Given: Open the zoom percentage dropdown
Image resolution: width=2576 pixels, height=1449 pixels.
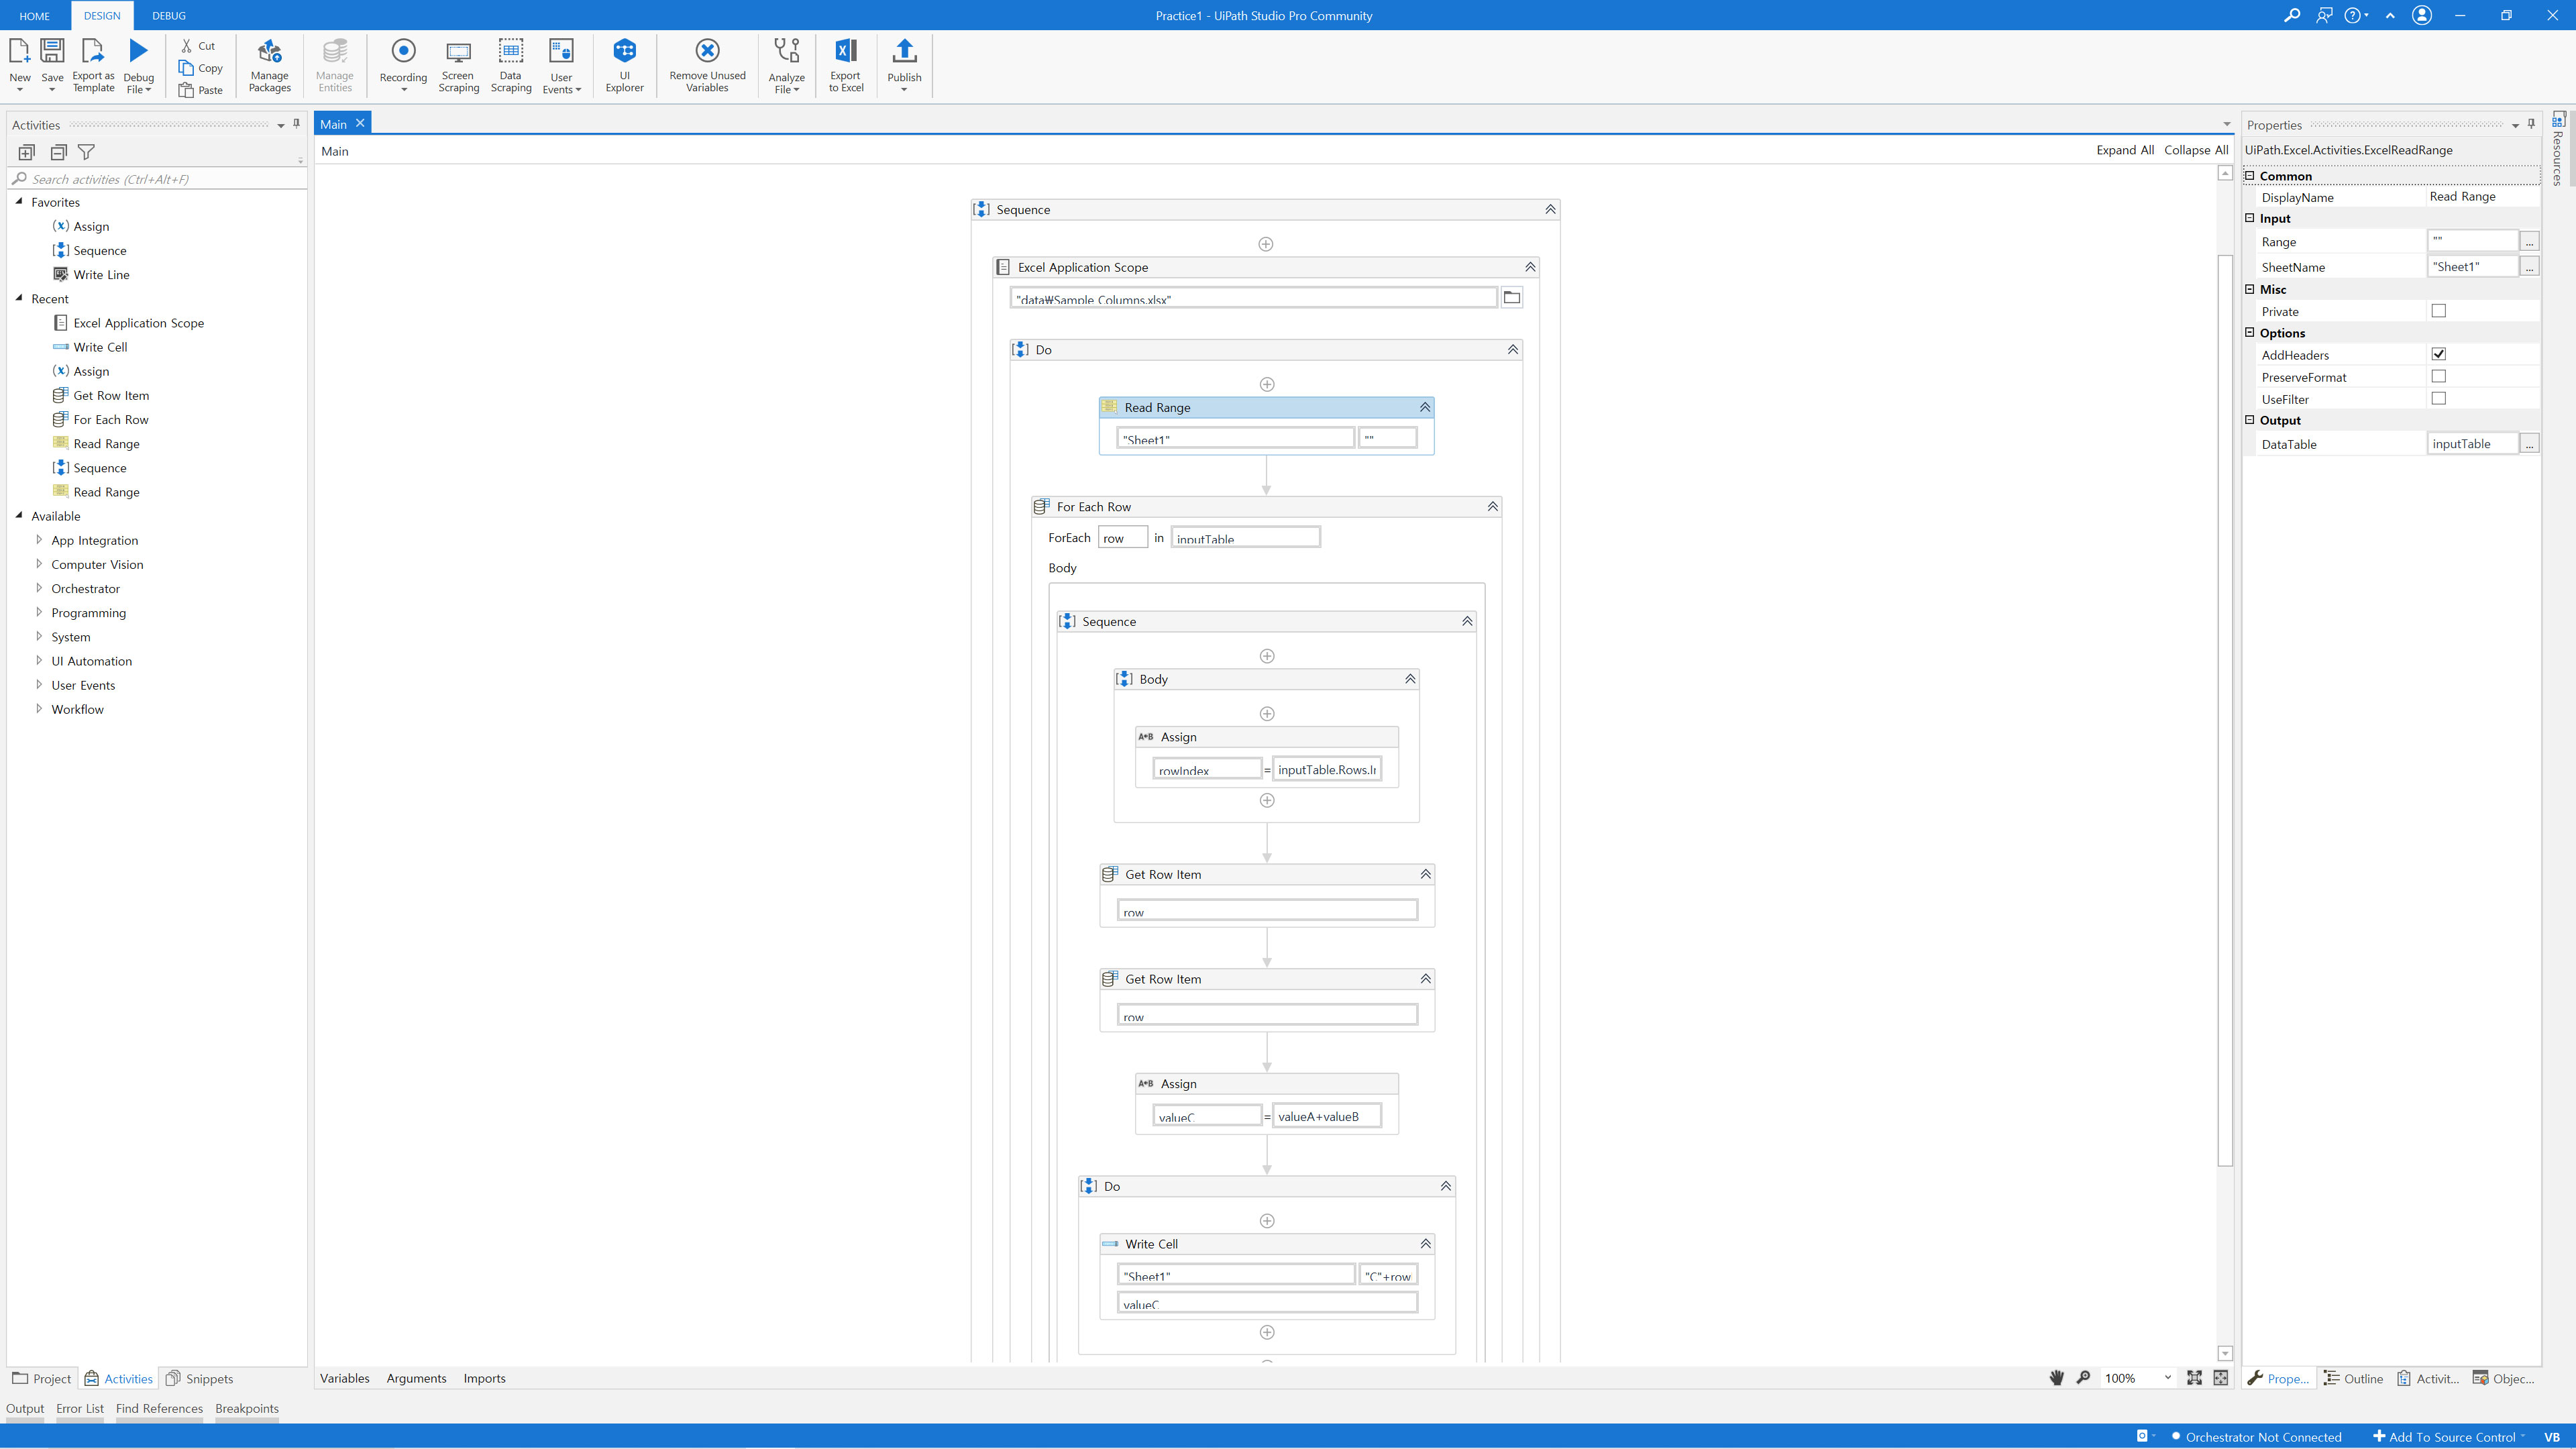Looking at the screenshot, I should click(2167, 1378).
